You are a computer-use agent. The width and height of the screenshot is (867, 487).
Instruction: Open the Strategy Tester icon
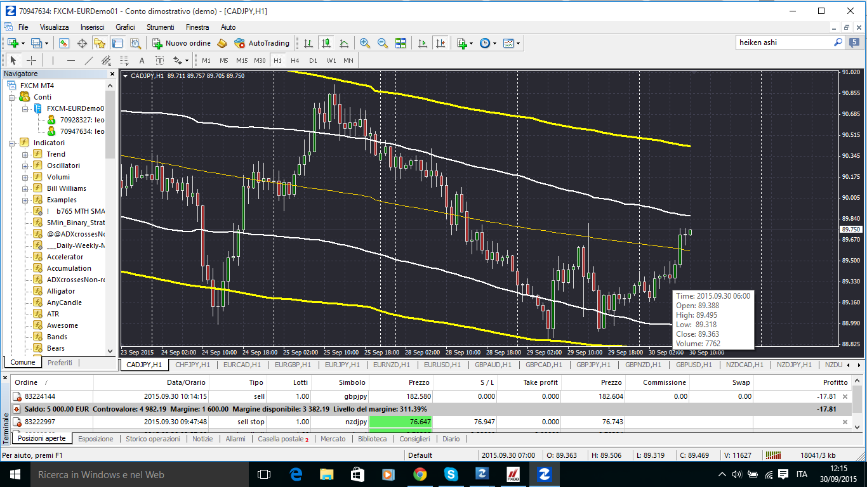(135, 43)
